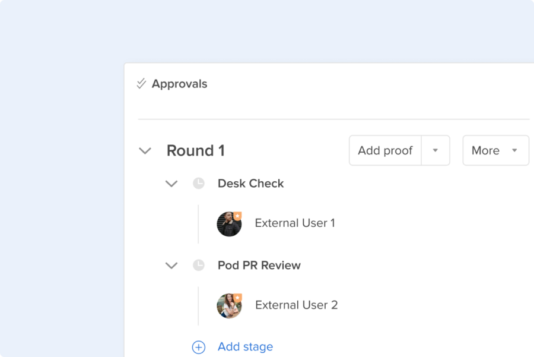Image resolution: width=534 pixels, height=357 pixels.
Task: Open External User 1's profile avatar
Action: (229, 223)
